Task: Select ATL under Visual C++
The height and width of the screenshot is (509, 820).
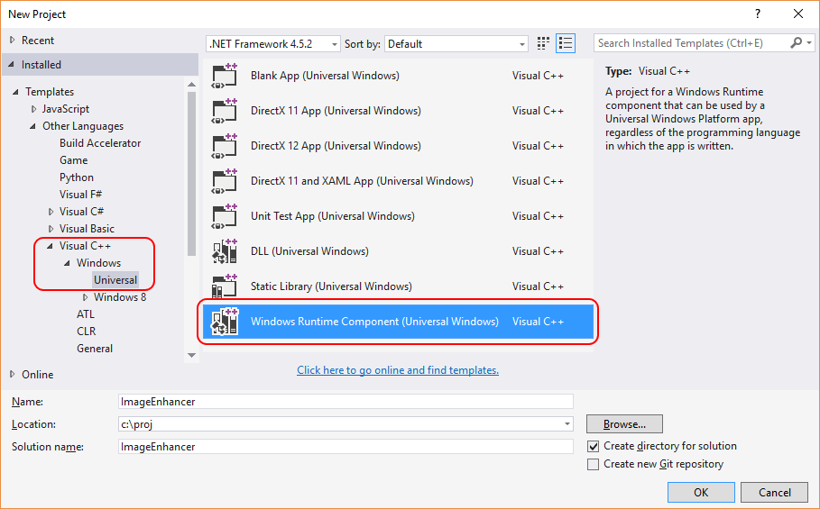Action: pyautogui.click(x=85, y=314)
